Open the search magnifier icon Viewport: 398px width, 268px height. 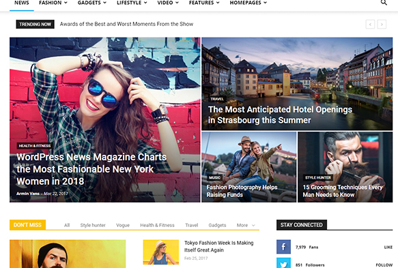pos(384,3)
